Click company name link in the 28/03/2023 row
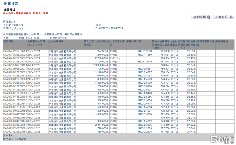This screenshot has height=145, width=236. coord(62,132)
